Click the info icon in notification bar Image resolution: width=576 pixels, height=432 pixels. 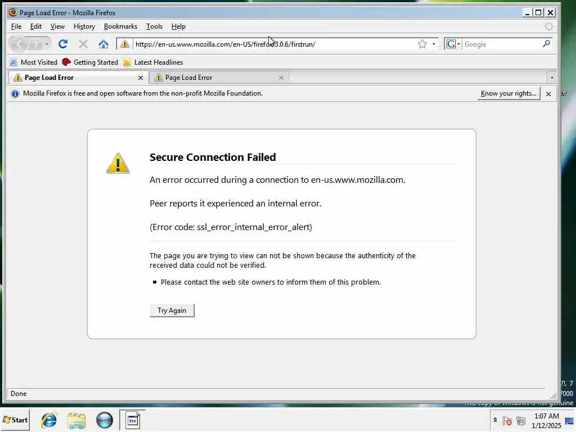[x=15, y=94]
